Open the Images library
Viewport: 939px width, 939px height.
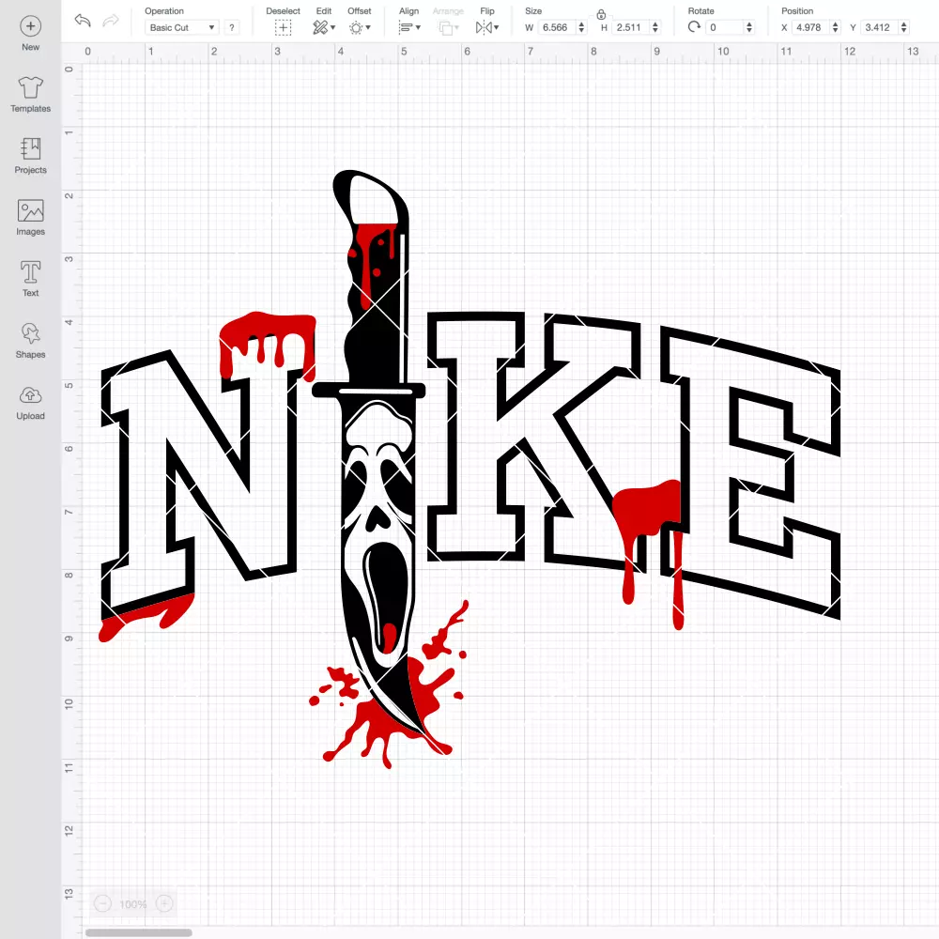(31, 218)
